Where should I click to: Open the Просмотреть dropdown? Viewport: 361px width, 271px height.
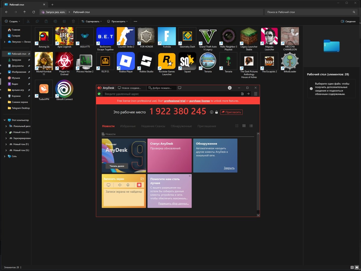[118, 21]
